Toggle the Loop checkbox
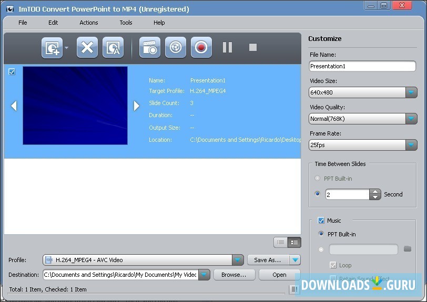The width and height of the screenshot is (427, 302). [333, 265]
